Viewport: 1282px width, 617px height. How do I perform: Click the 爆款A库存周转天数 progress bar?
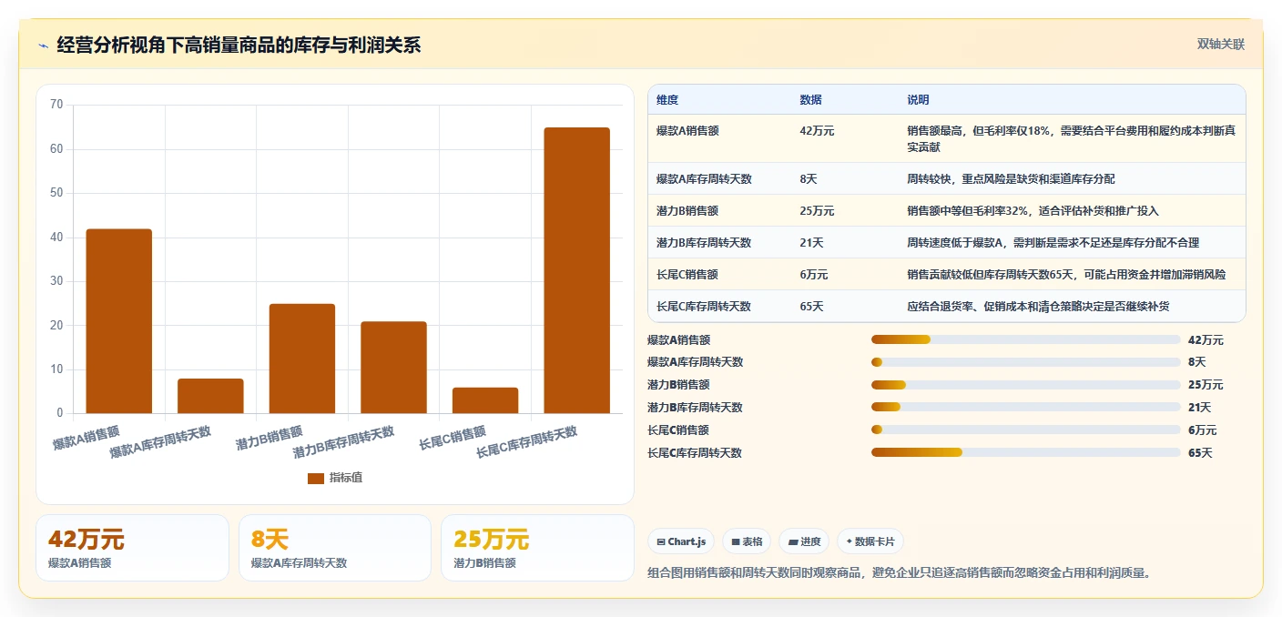(1025, 362)
